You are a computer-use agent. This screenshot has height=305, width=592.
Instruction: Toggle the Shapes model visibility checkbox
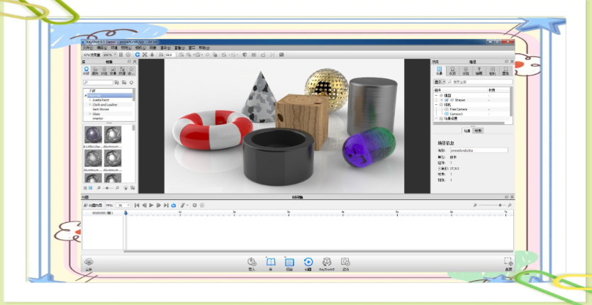tap(446, 100)
